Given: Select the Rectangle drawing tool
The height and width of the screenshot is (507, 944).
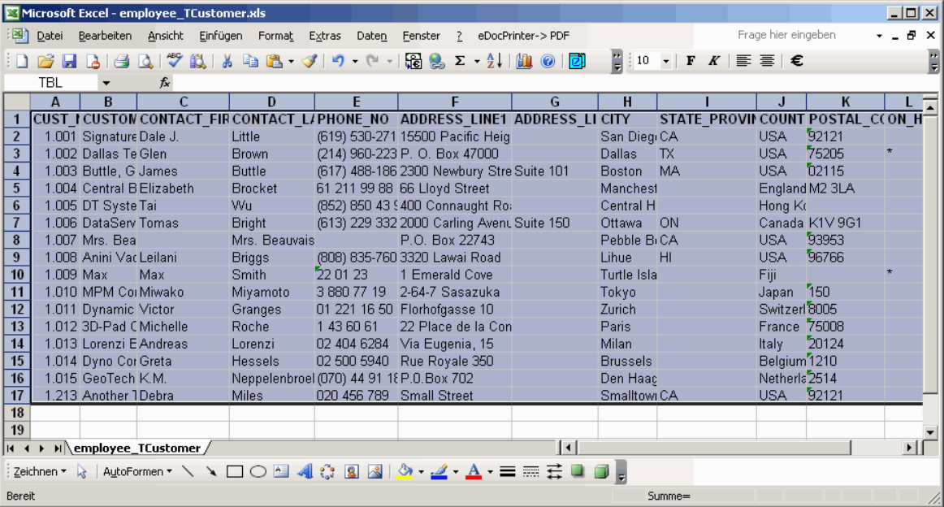Looking at the screenshot, I should click(x=235, y=471).
